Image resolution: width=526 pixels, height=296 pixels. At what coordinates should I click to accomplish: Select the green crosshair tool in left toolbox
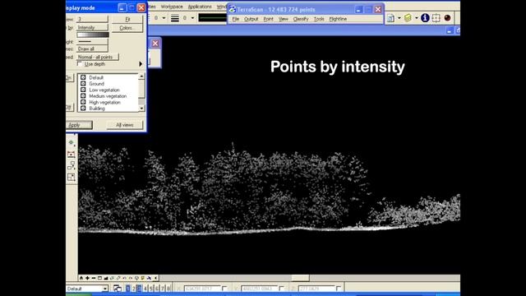pos(72,143)
